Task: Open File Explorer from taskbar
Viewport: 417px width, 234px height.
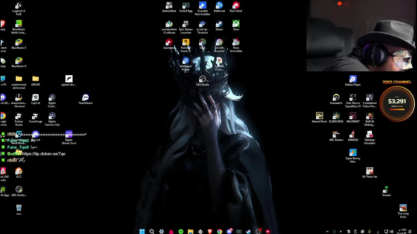Action: (191, 231)
